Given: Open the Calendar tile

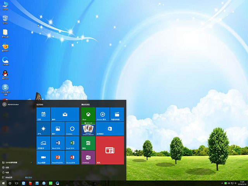Looking at the screenshot, I should 43,114.
